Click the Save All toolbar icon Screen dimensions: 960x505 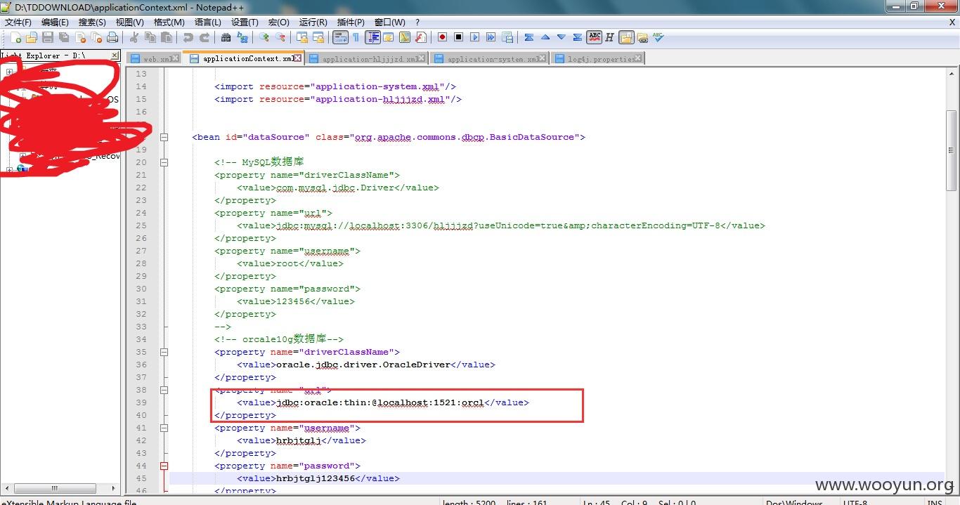pyautogui.click(x=64, y=37)
